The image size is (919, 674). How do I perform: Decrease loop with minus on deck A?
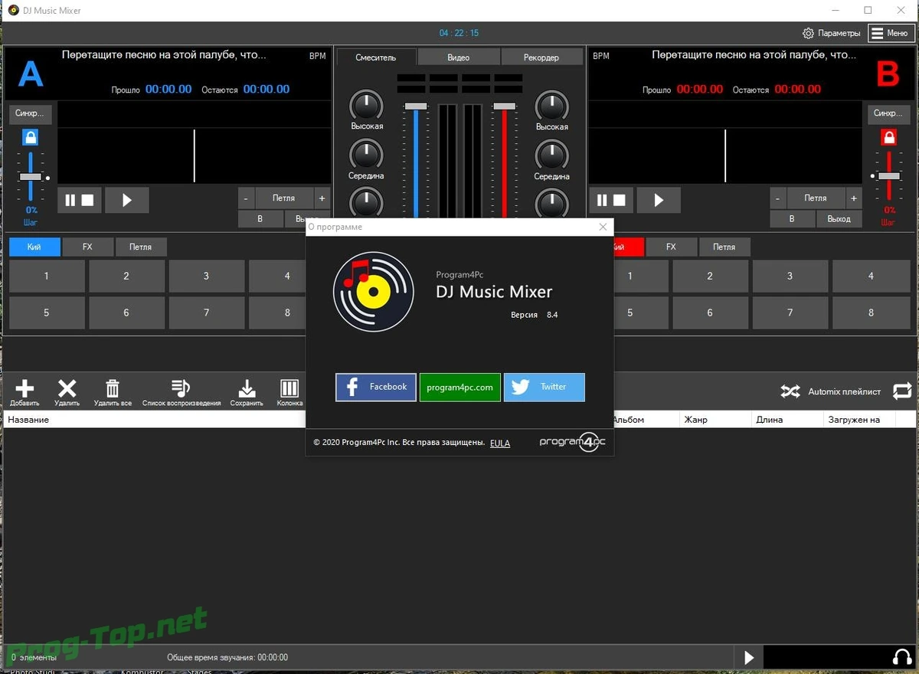click(x=246, y=198)
